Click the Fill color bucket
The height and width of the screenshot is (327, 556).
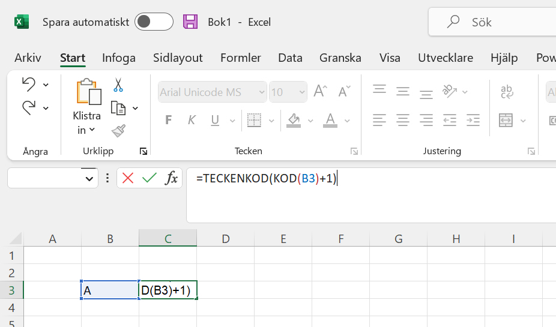[x=294, y=121]
